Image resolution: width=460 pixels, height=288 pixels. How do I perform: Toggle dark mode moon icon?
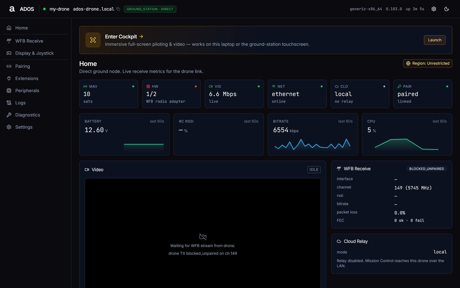(447, 9)
